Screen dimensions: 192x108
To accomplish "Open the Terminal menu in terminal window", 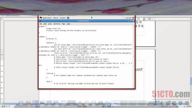I will (x=57, y=24).
